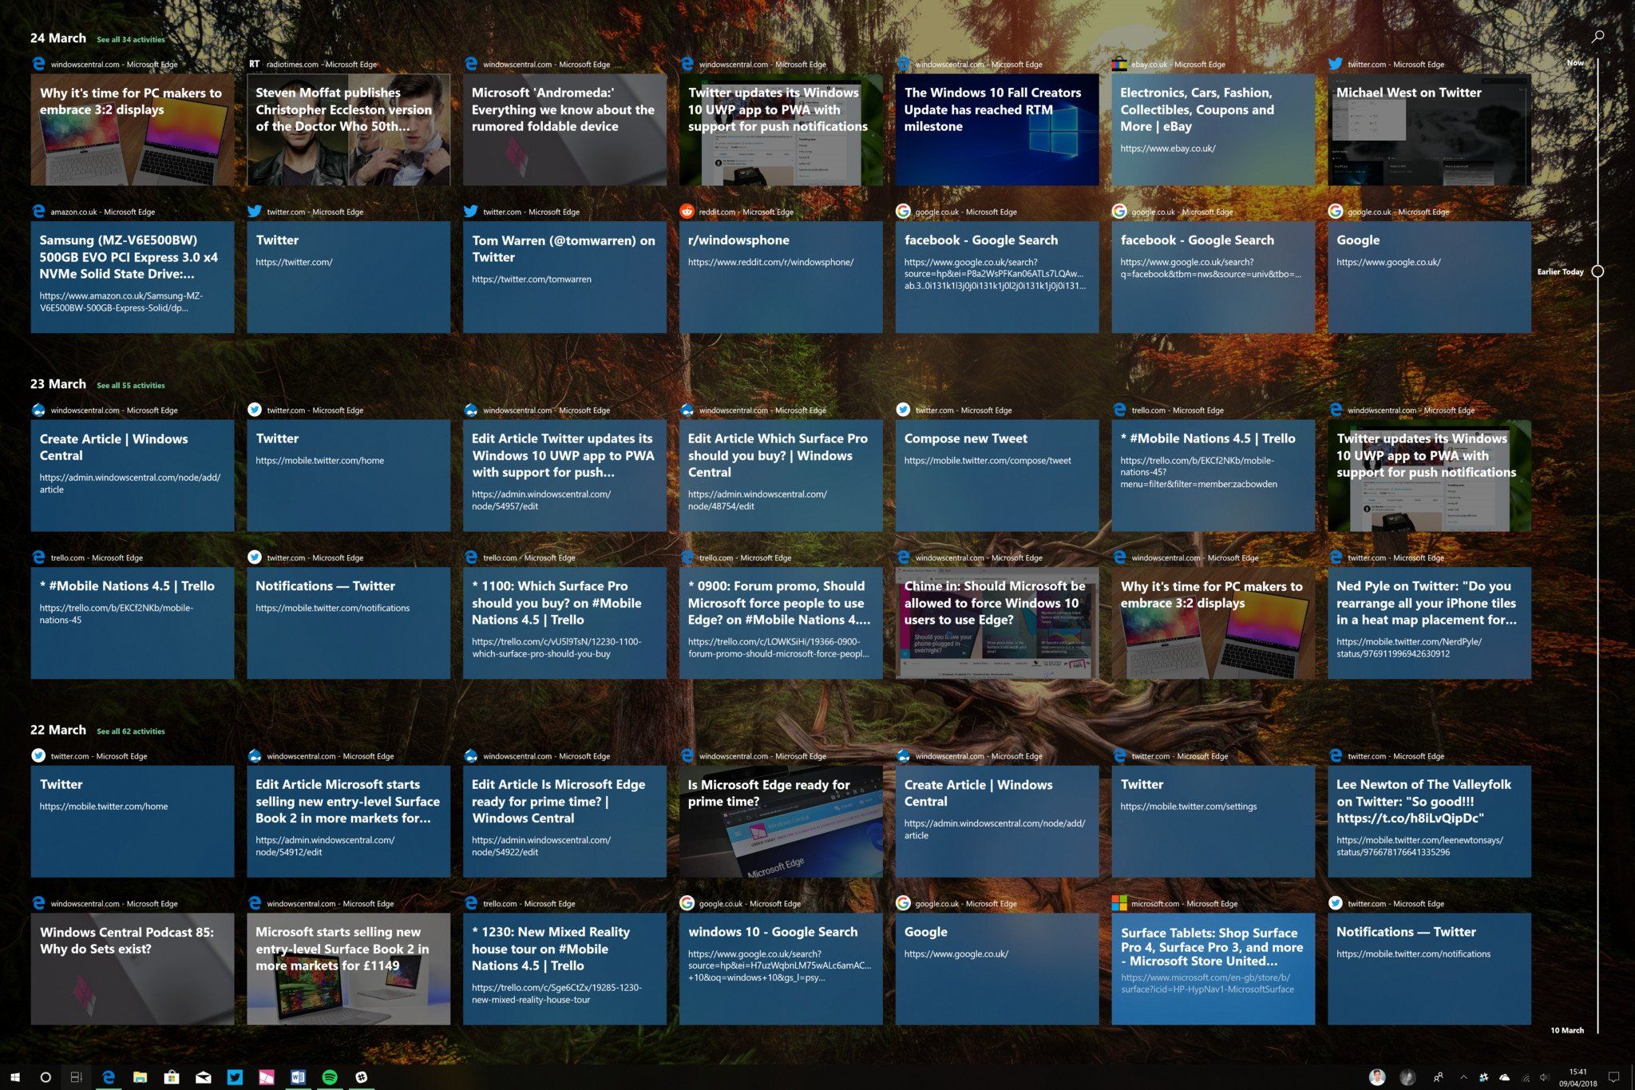
Task: Launch File Explorer from the taskbar
Action: pyautogui.click(x=140, y=1077)
